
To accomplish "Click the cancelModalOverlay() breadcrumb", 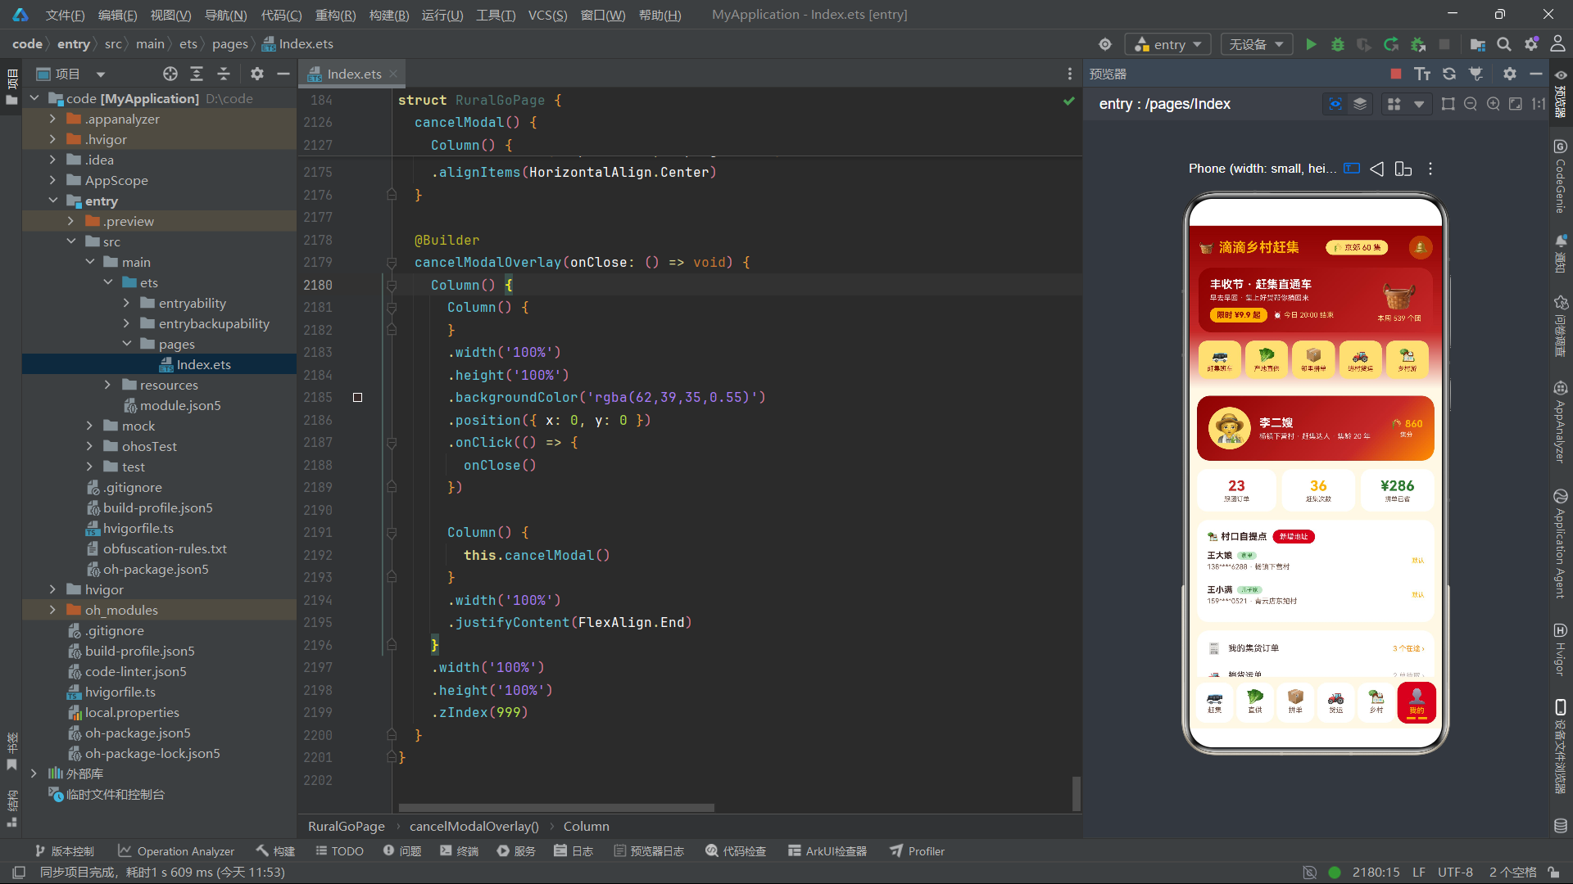I will pos(474,827).
